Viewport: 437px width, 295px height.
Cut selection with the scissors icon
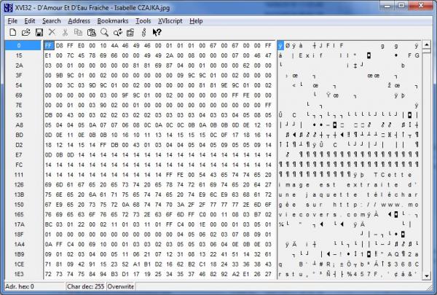[x=66, y=32]
